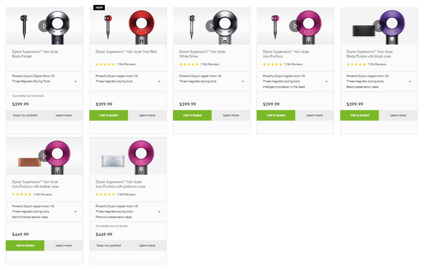This screenshot has width=424, height=270.
Task: Open 1184 Reviews for Iron/Fuchsia dryer
Action: (293, 64)
